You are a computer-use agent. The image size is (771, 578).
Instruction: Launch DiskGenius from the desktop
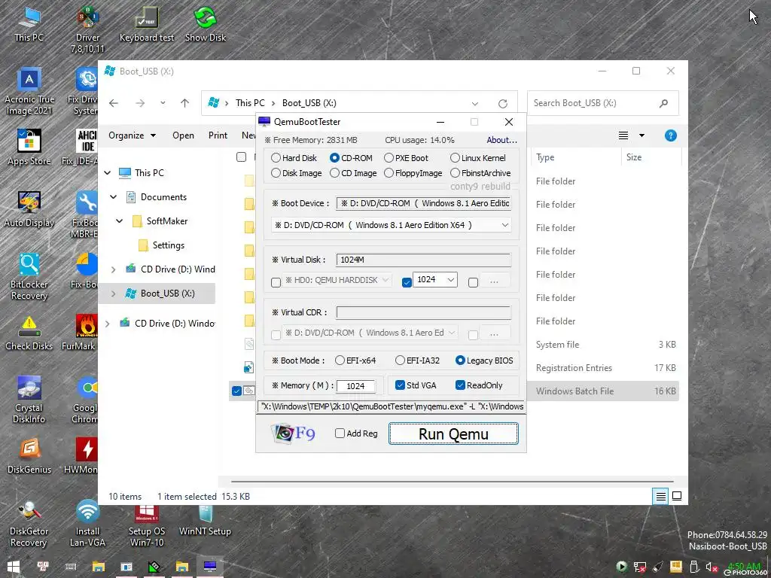(29, 456)
